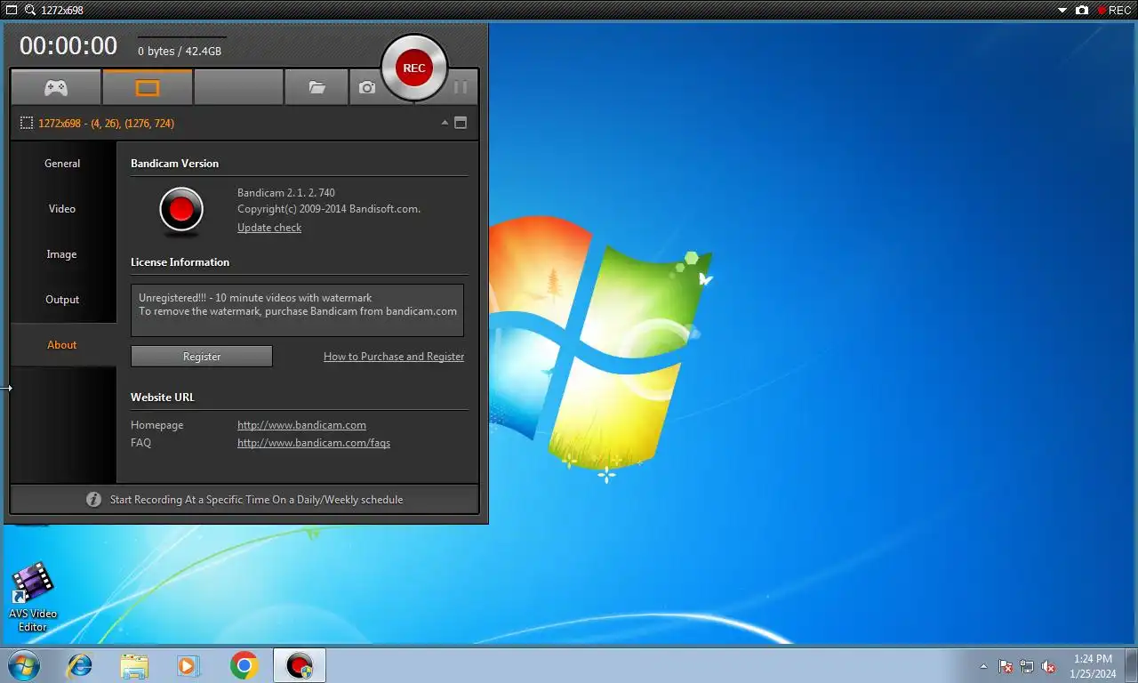The image size is (1138, 683).
Task: Click the Bandicam taskbar button
Action: click(300, 665)
